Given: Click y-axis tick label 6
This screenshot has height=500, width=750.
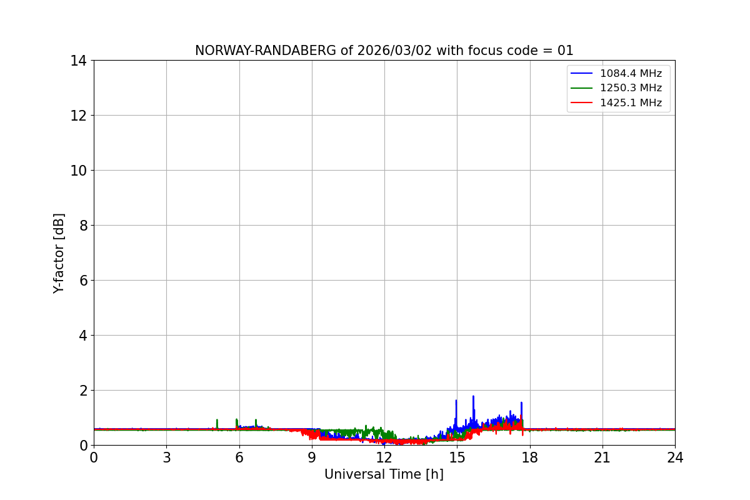Looking at the screenshot, I should click(x=83, y=281).
